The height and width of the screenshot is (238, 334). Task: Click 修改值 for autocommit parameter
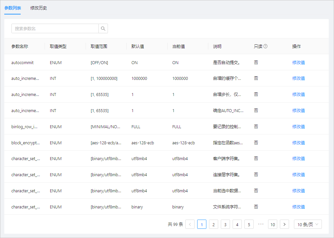(299, 62)
